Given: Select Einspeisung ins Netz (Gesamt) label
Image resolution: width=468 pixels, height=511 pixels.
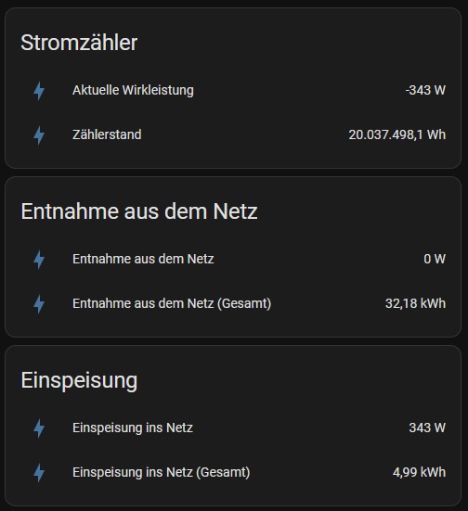Looking at the screenshot, I should point(162,472).
